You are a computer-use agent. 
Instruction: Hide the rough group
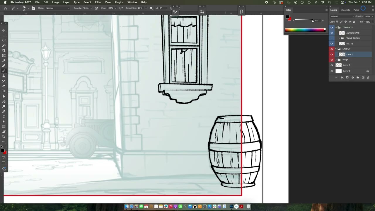[x=332, y=60]
